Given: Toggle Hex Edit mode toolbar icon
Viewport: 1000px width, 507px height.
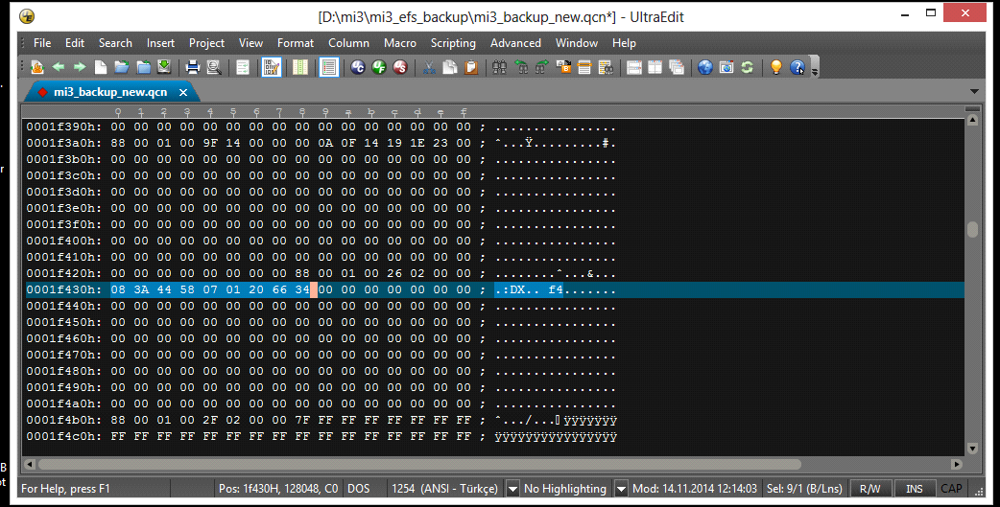Looking at the screenshot, I should pos(273,67).
